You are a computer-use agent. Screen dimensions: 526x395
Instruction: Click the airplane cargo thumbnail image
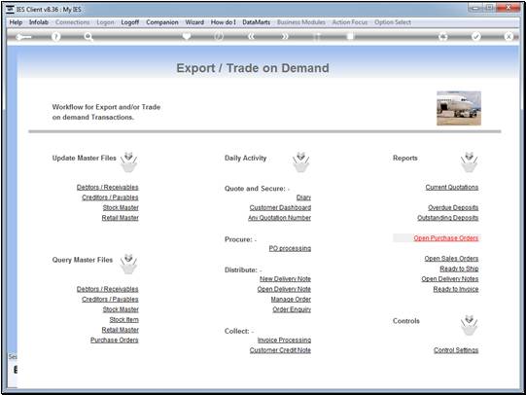(x=459, y=108)
